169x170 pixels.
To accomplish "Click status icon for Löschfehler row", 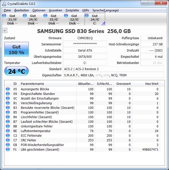I will [8, 117].
